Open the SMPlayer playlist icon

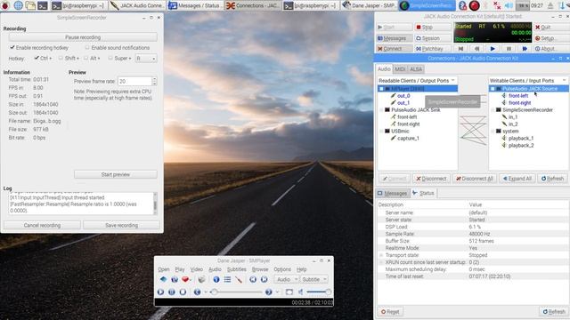point(227,279)
